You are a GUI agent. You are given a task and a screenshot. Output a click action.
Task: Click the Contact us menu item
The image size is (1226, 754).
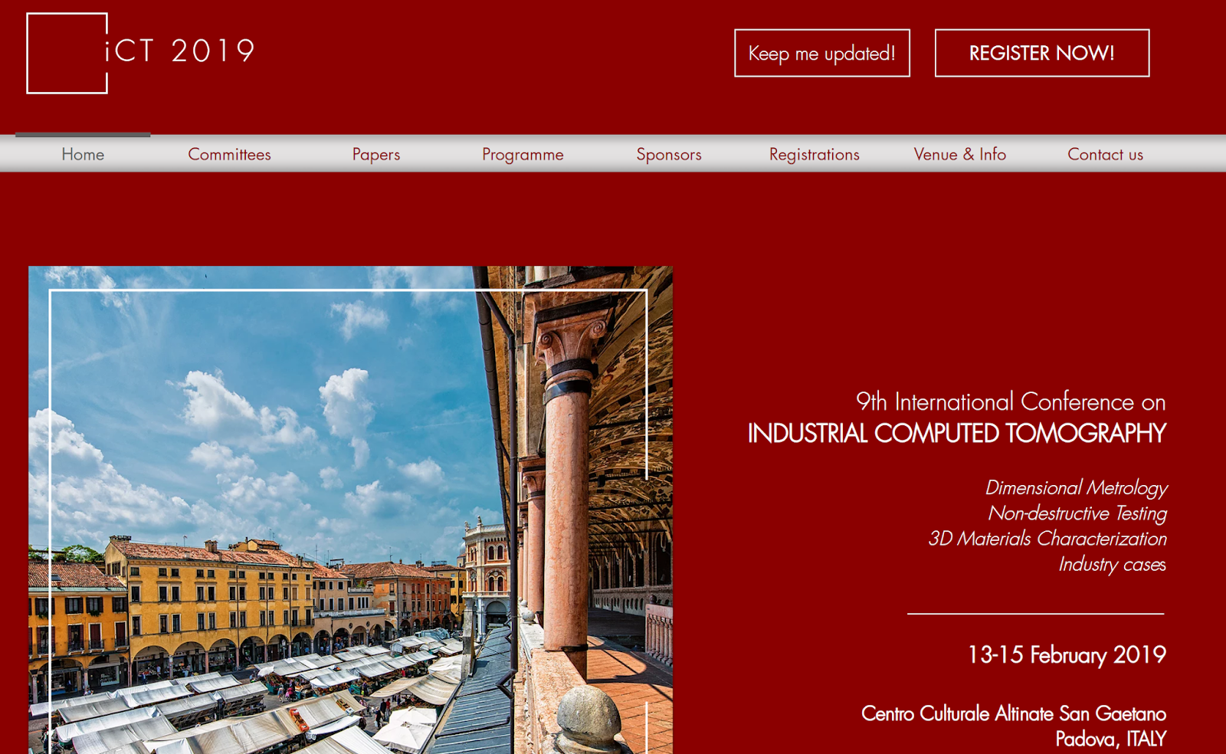[x=1106, y=154]
